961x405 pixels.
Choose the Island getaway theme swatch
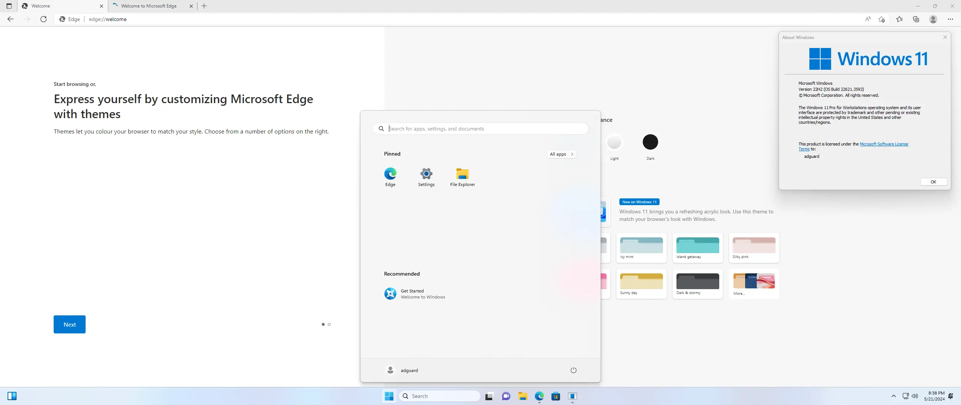tap(697, 245)
